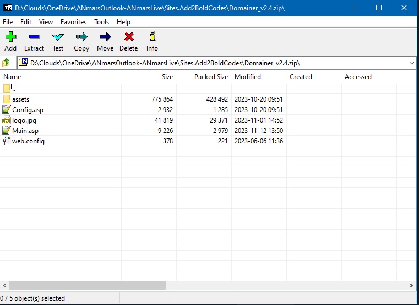The height and width of the screenshot is (305, 419).
Task: Select the assets folder
Action: [x=20, y=99]
